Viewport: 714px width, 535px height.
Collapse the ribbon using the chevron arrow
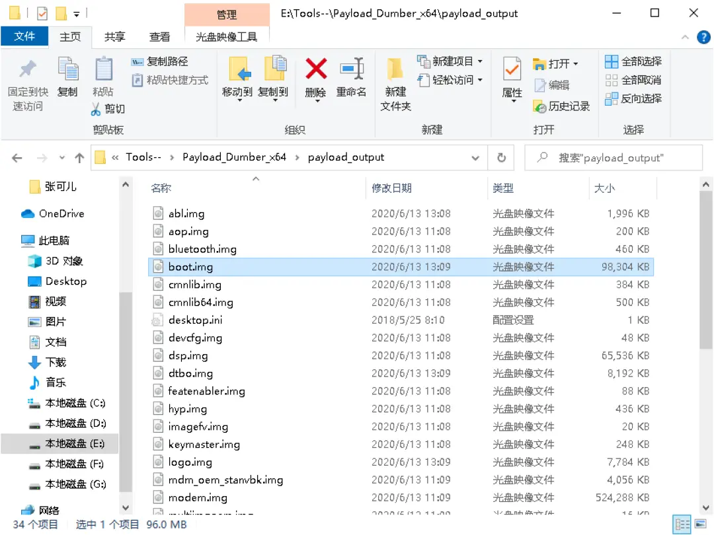point(688,38)
